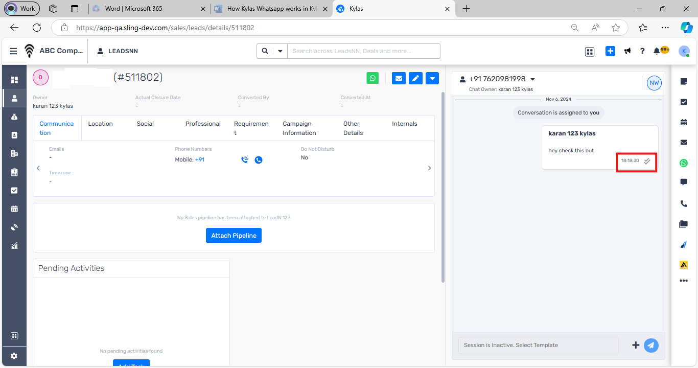Click the Mobile +91 phone number link
Viewport: 698px width, 368px height.
tap(200, 159)
